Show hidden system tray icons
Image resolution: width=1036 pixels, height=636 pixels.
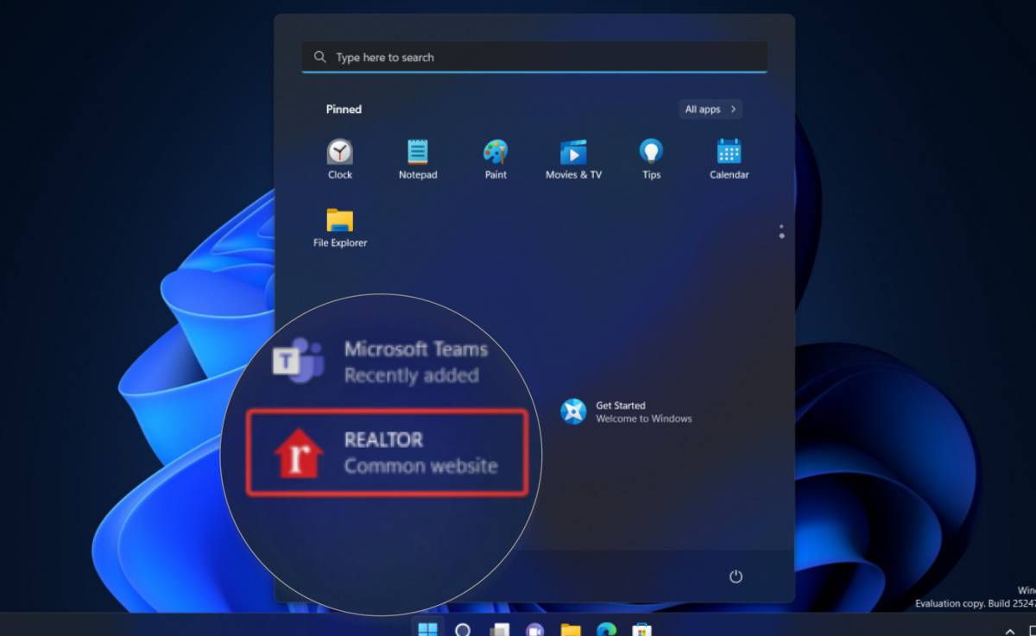[1010, 631]
